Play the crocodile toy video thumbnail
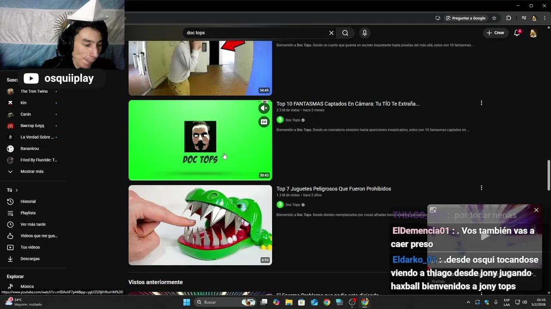 (200, 225)
